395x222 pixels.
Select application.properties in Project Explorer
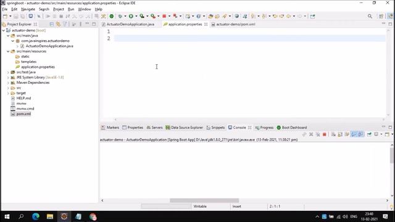coord(38,67)
